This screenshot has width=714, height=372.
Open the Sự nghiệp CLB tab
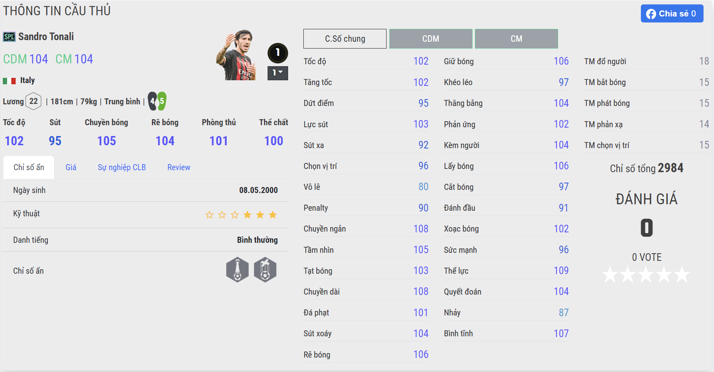tap(122, 167)
